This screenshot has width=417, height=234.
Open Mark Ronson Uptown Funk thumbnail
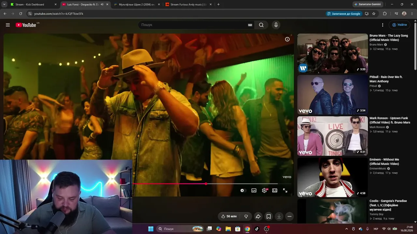tap(332, 136)
